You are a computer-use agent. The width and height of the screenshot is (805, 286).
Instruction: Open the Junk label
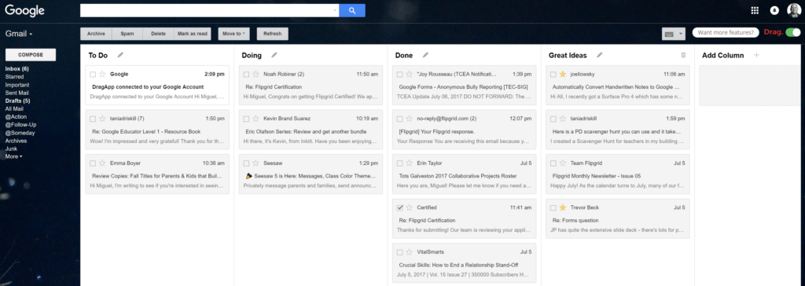point(11,148)
